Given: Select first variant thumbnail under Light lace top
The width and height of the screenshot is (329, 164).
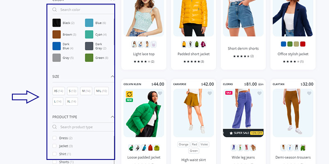Looking at the screenshot, I should [134, 44].
